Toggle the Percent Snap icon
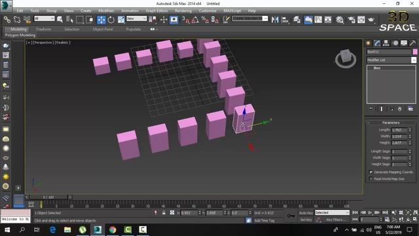Image resolution: width=419 pixels, height=236 pixels. pos(205,20)
